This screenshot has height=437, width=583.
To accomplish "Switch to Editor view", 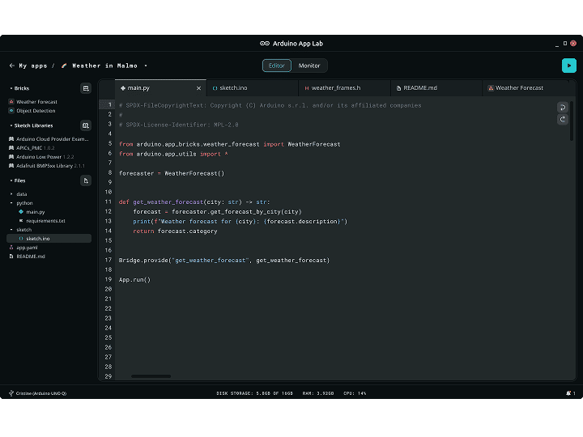I will pyautogui.click(x=277, y=66).
